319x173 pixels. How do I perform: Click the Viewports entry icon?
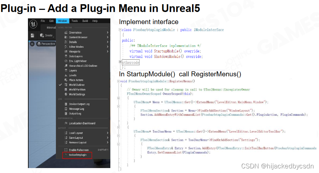(x=66, y=52)
